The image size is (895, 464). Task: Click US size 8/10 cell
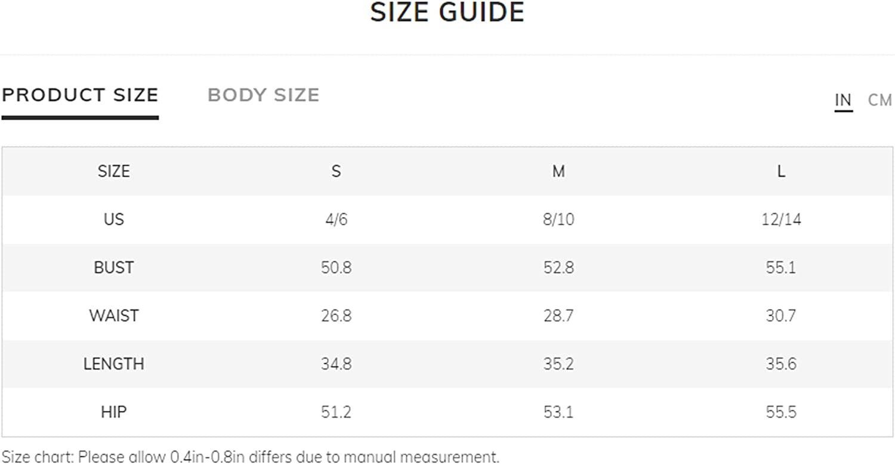(558, 219)
